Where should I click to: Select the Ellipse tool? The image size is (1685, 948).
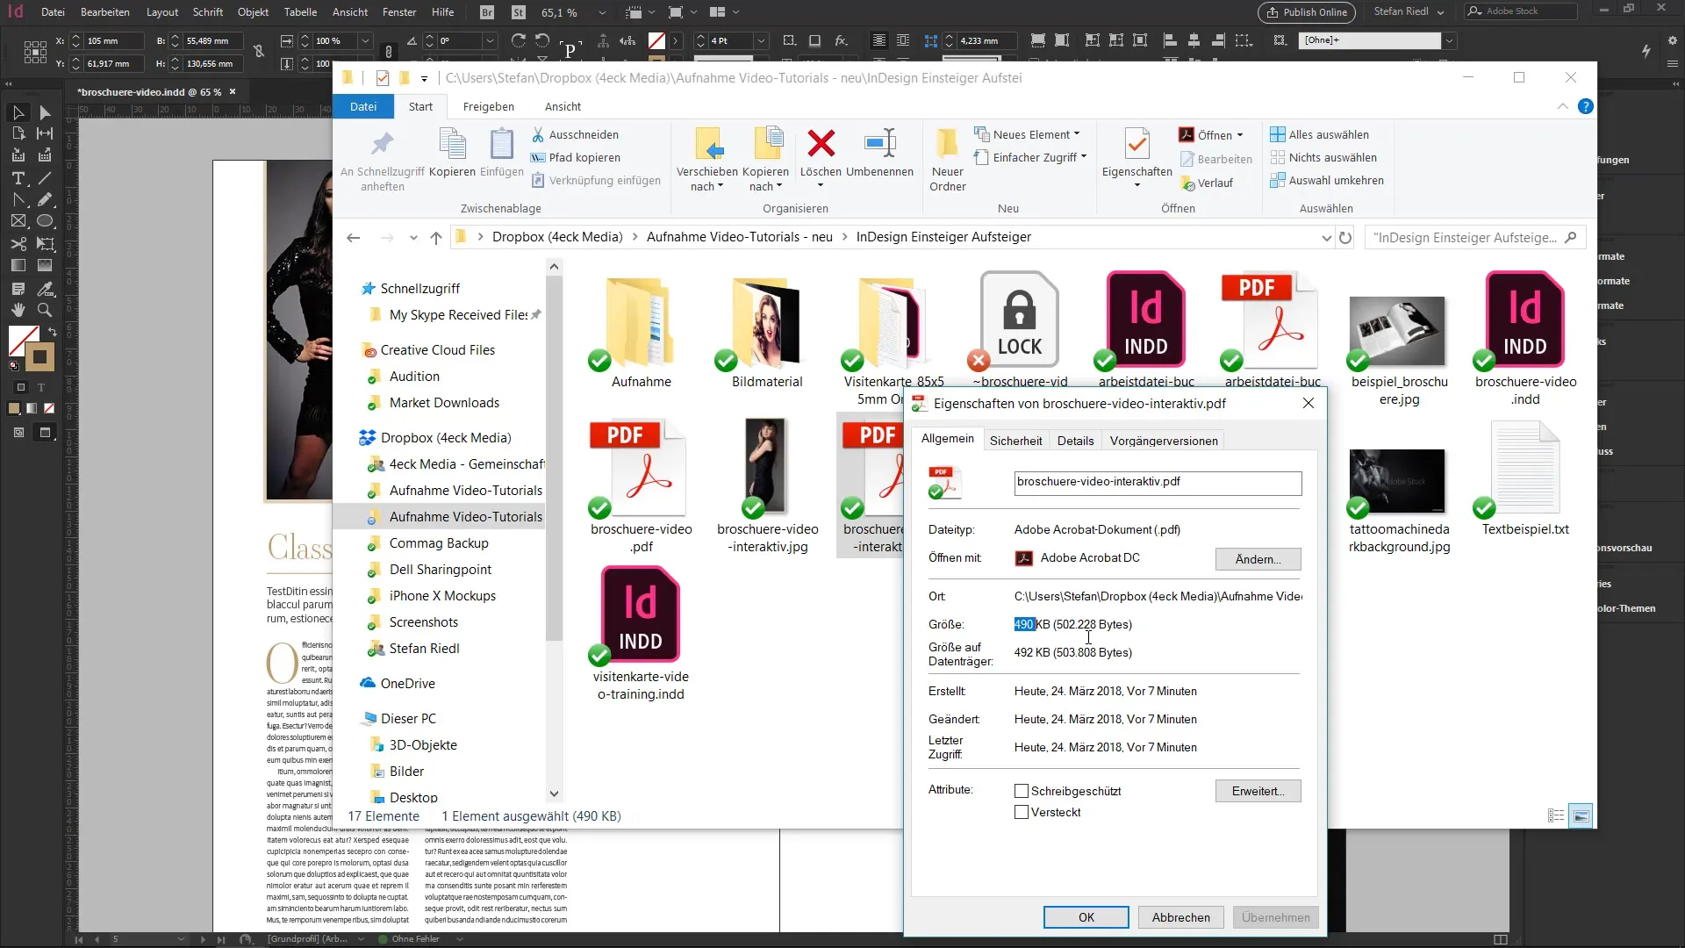pyautogui.click(x=45, y=221)
